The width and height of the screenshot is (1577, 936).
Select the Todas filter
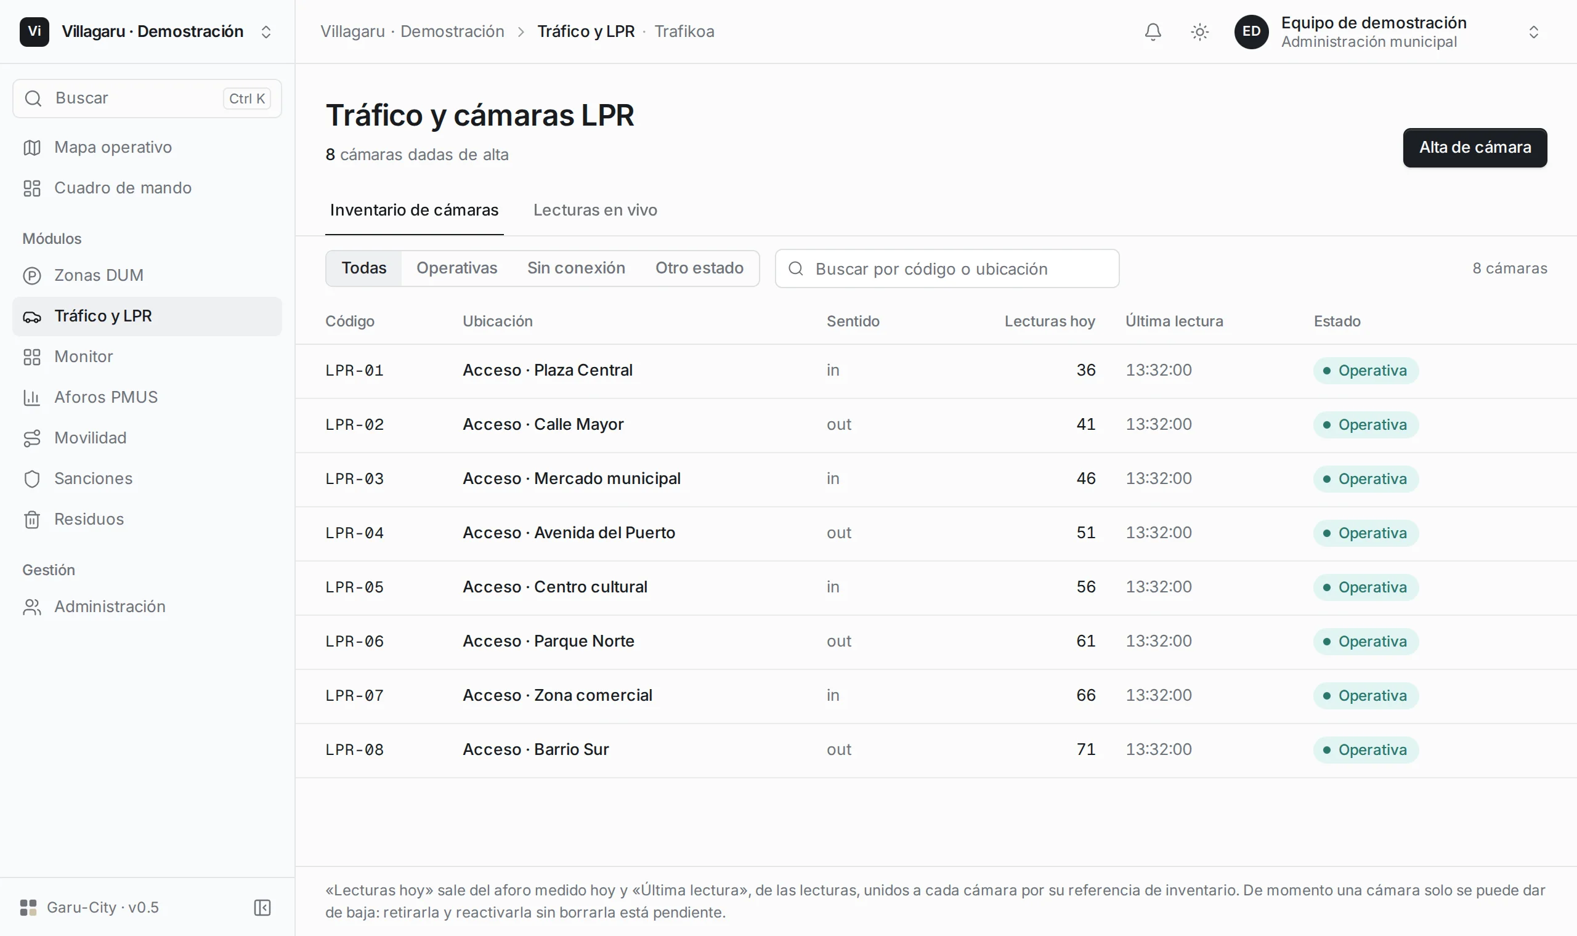point(364,268)
